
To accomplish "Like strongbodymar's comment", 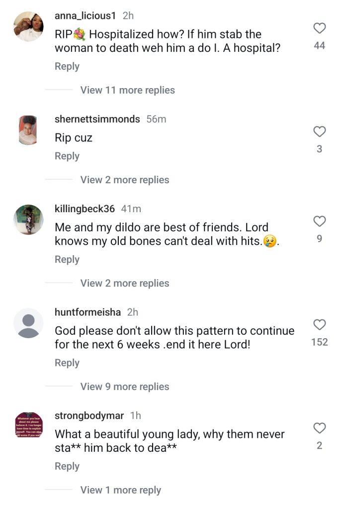I will (319, 428).
